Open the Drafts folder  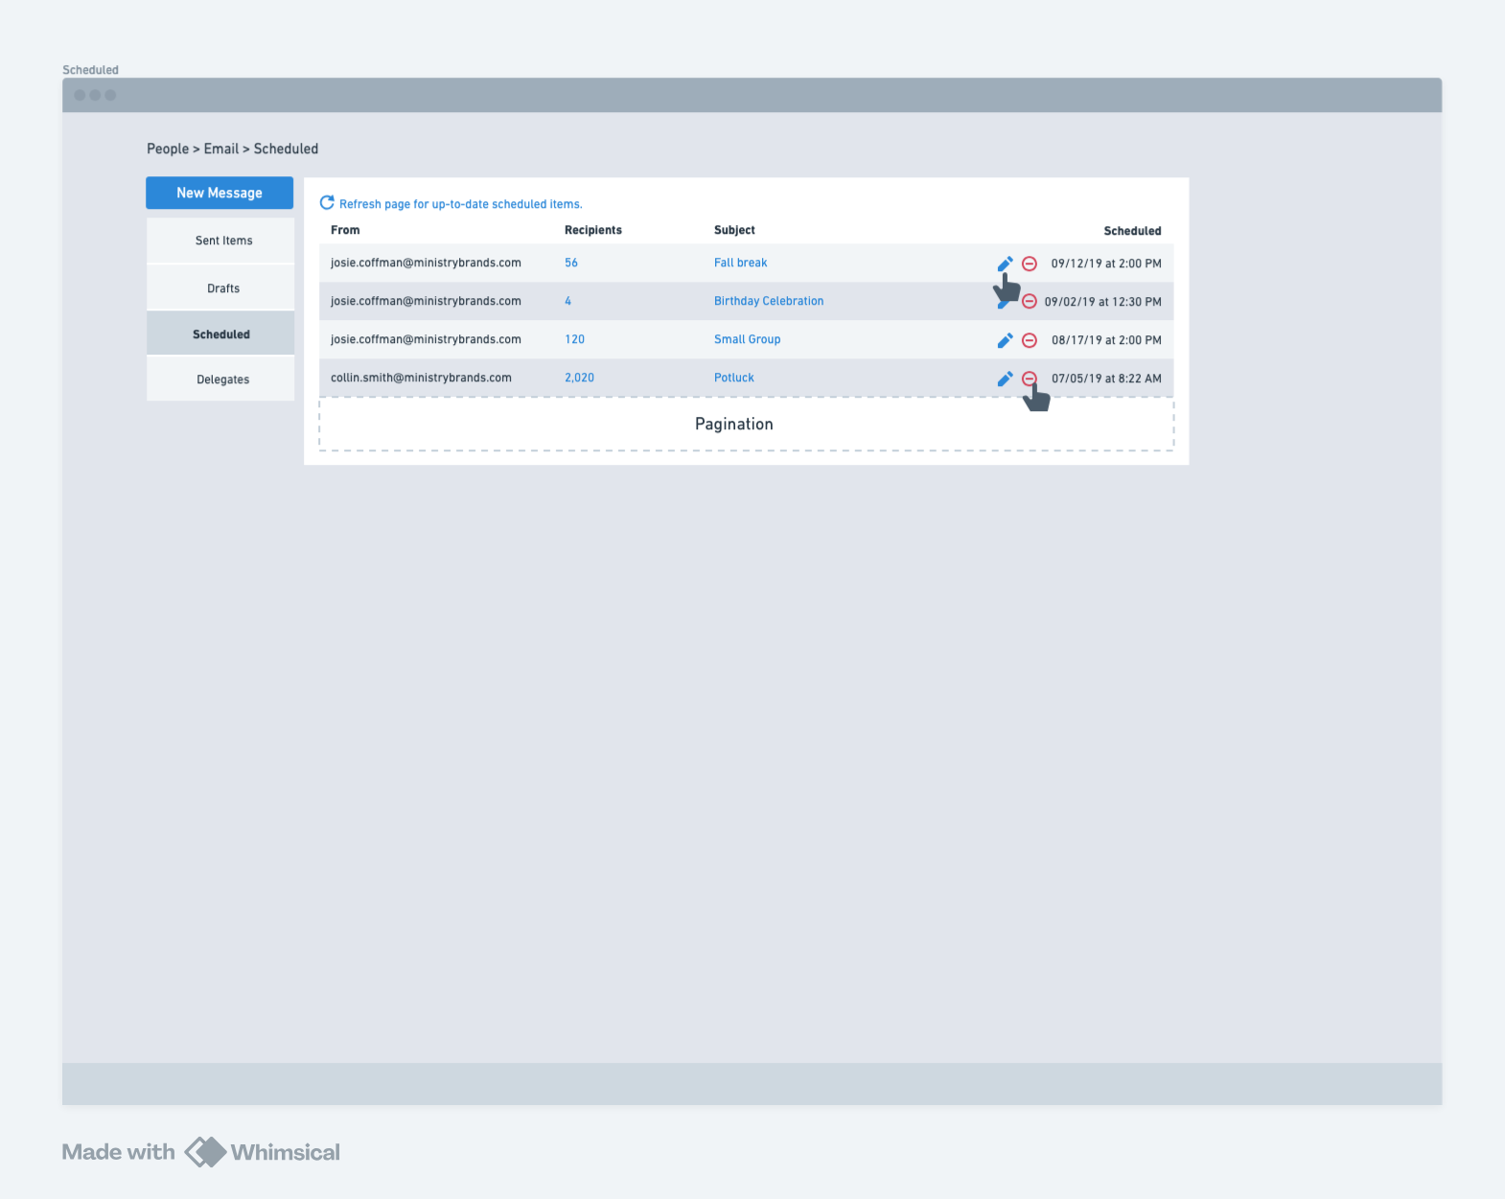(220, 288)
